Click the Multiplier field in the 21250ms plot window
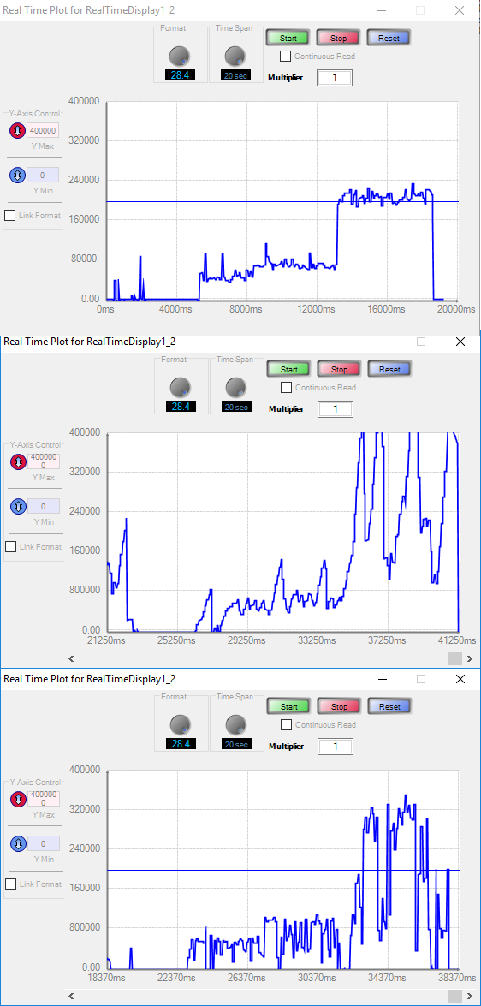 tap(336, 409)
